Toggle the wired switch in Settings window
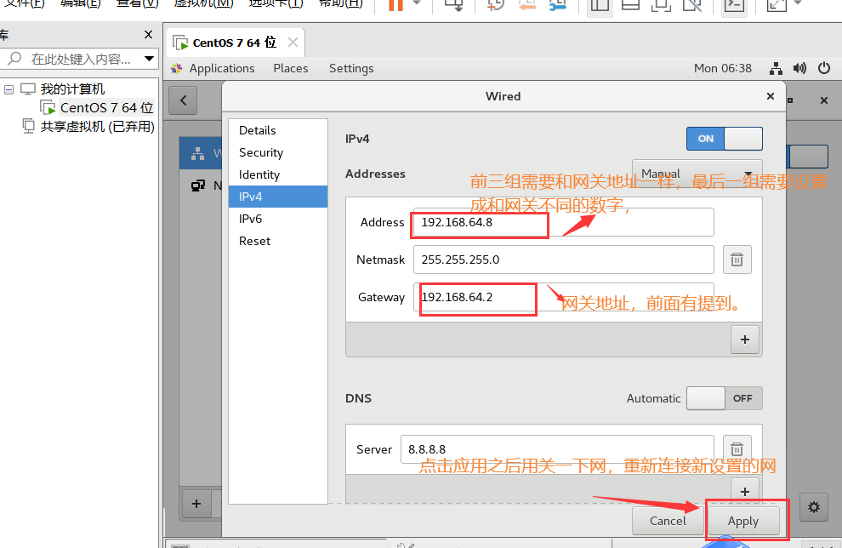 [x=807, y=157]
